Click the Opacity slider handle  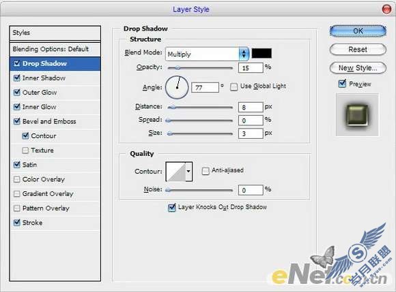[x=178, y=67]
